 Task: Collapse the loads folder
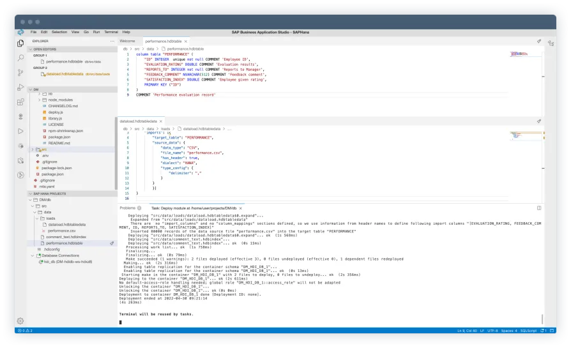[x=38, y=218]
